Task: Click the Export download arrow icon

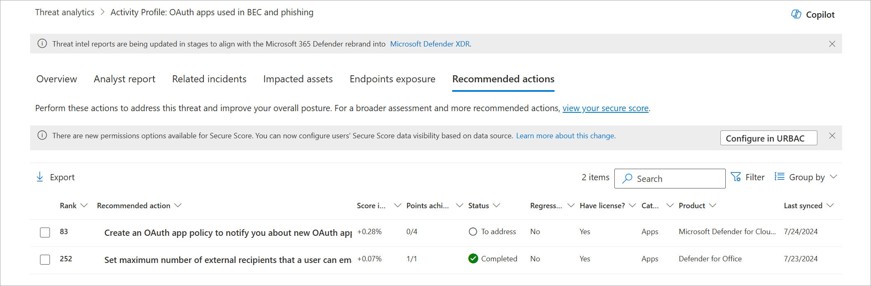Action: (40, 177)
